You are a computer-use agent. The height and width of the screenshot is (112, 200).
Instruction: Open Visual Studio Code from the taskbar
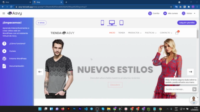pos(86,109)
